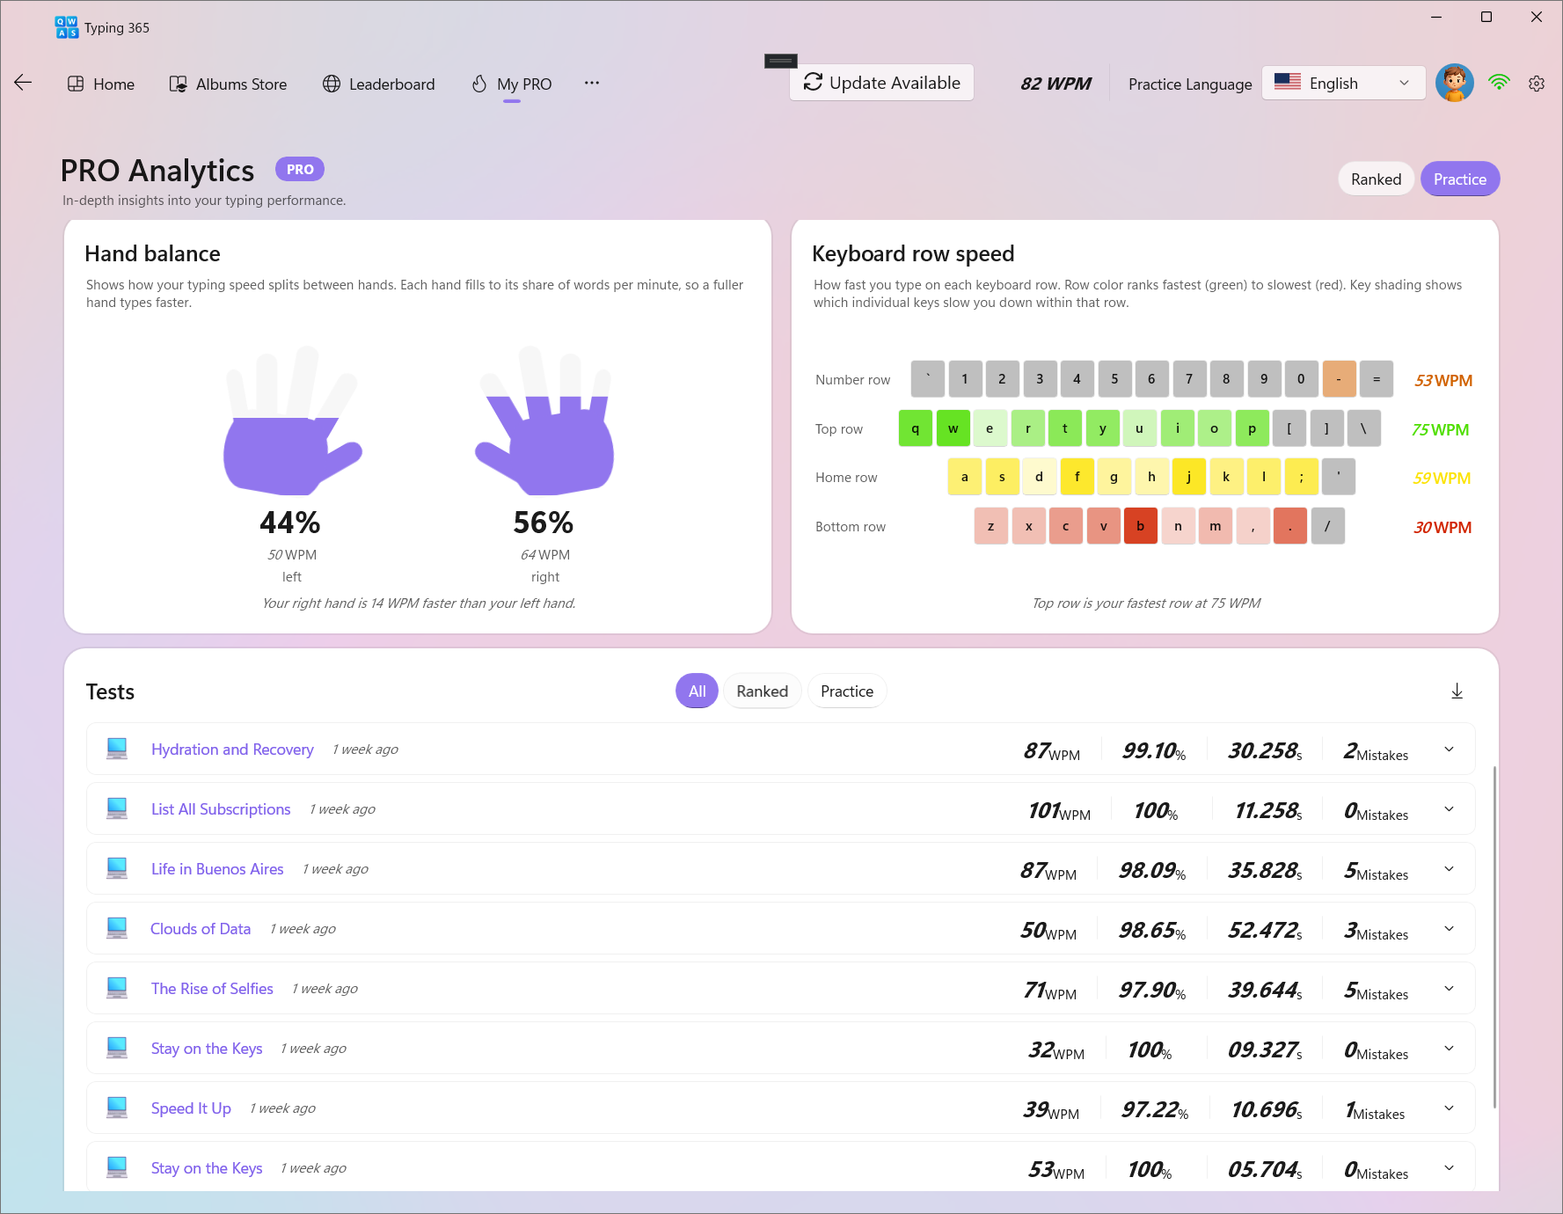Click the Update Available button
The height and width of the screenshot is (1214, 1563).
(881, 83)
